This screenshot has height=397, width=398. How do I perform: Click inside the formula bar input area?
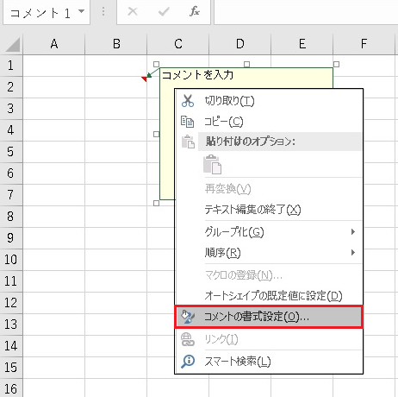click(x=306, y=11)
